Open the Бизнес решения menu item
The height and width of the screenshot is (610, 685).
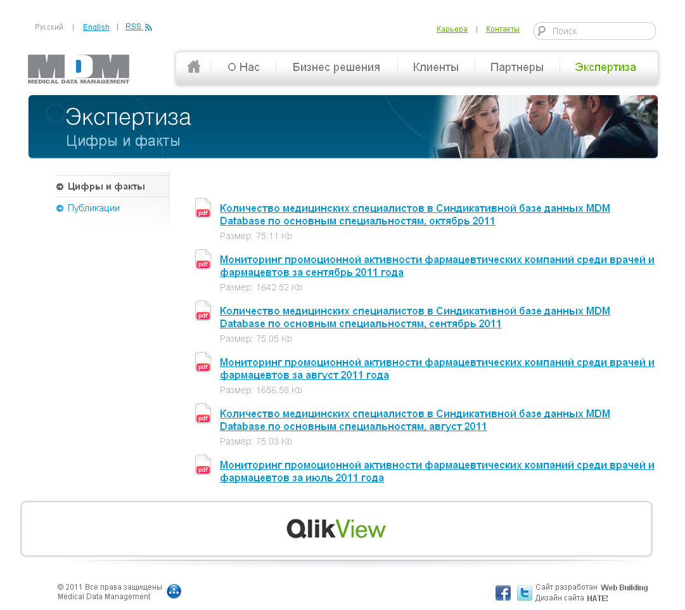click(x=336, y=67)
